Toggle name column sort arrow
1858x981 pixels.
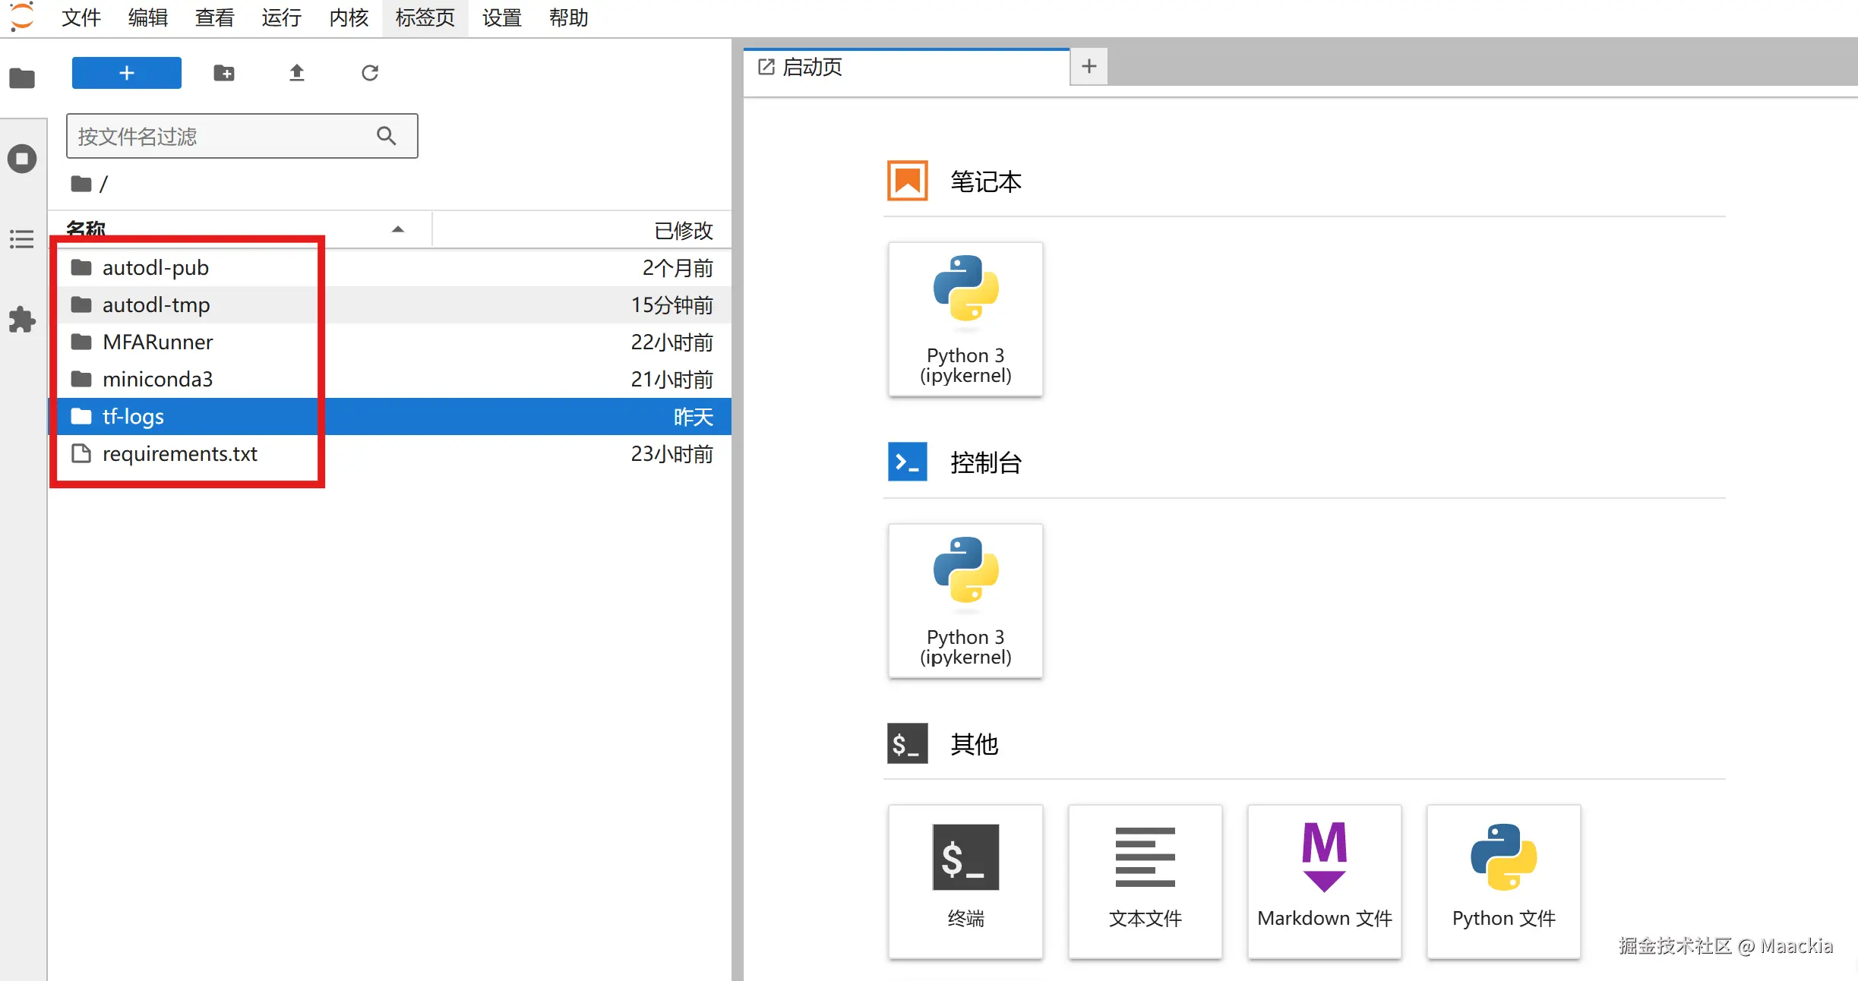tap(397, 229)
